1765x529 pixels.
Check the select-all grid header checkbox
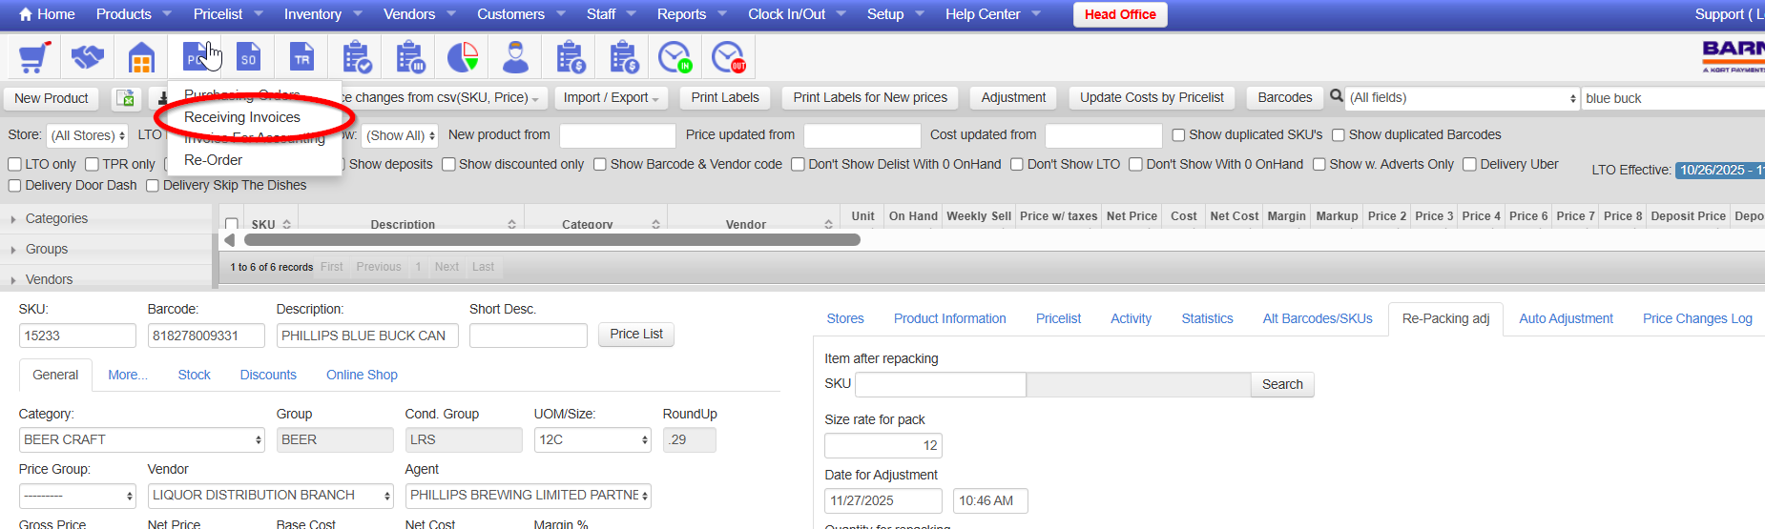tap(232, 225)
